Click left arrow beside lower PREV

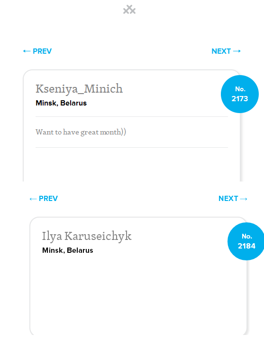pos(33,199)
